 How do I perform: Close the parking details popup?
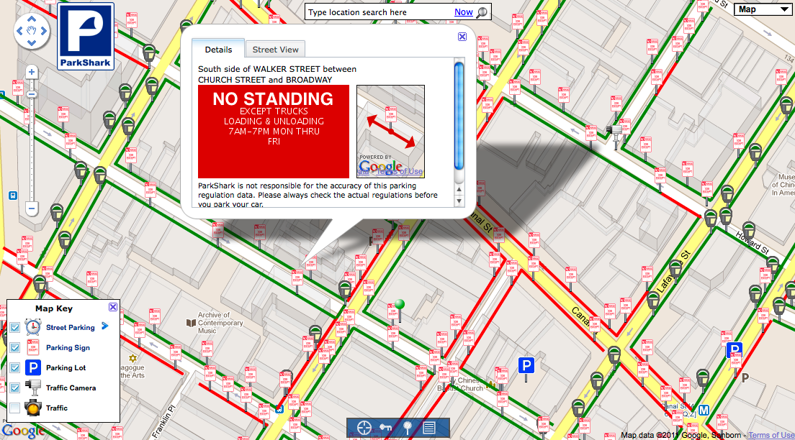tap(462, 37)
